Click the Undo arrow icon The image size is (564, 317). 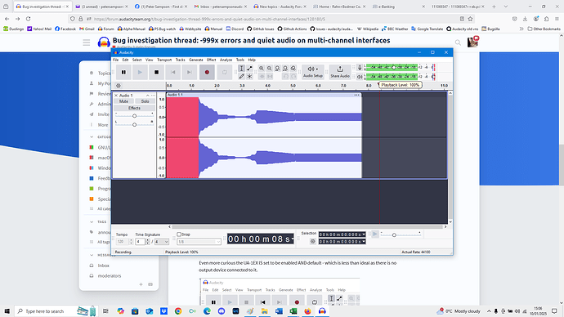pyautogui.click(x=285, y=76)
